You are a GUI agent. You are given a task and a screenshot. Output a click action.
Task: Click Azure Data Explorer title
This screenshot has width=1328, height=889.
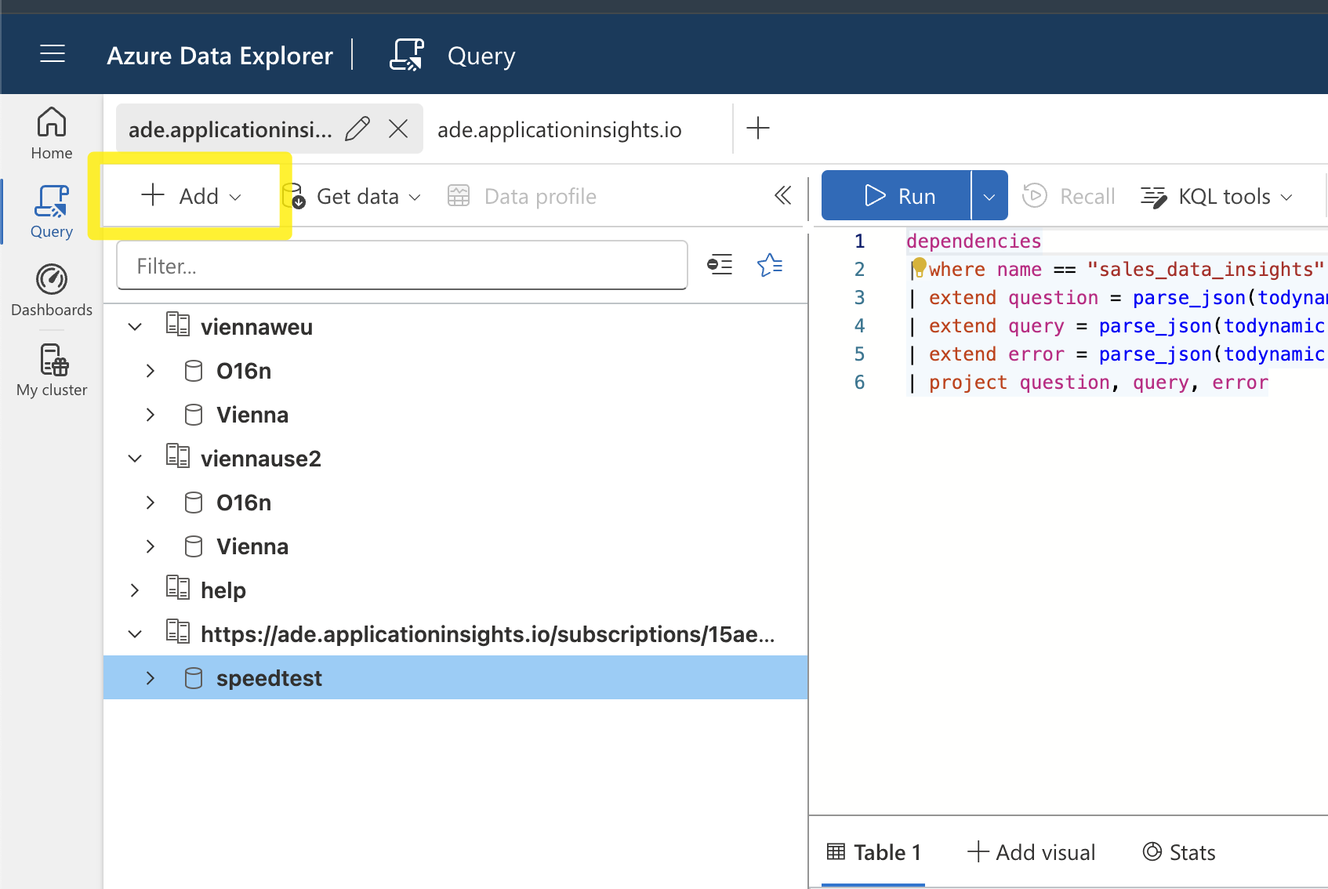[220, 56]
